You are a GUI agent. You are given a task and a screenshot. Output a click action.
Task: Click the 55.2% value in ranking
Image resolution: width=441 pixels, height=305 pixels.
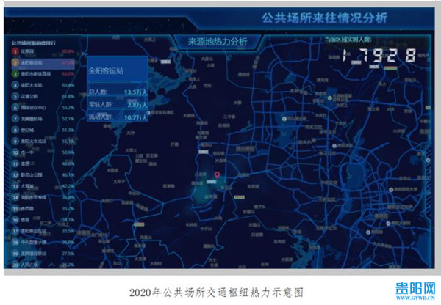pos(68,108)
